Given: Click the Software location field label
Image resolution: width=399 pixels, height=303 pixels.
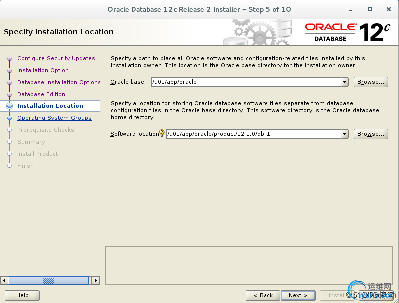Looking at the screenshot, I should [x=134, y=134].
